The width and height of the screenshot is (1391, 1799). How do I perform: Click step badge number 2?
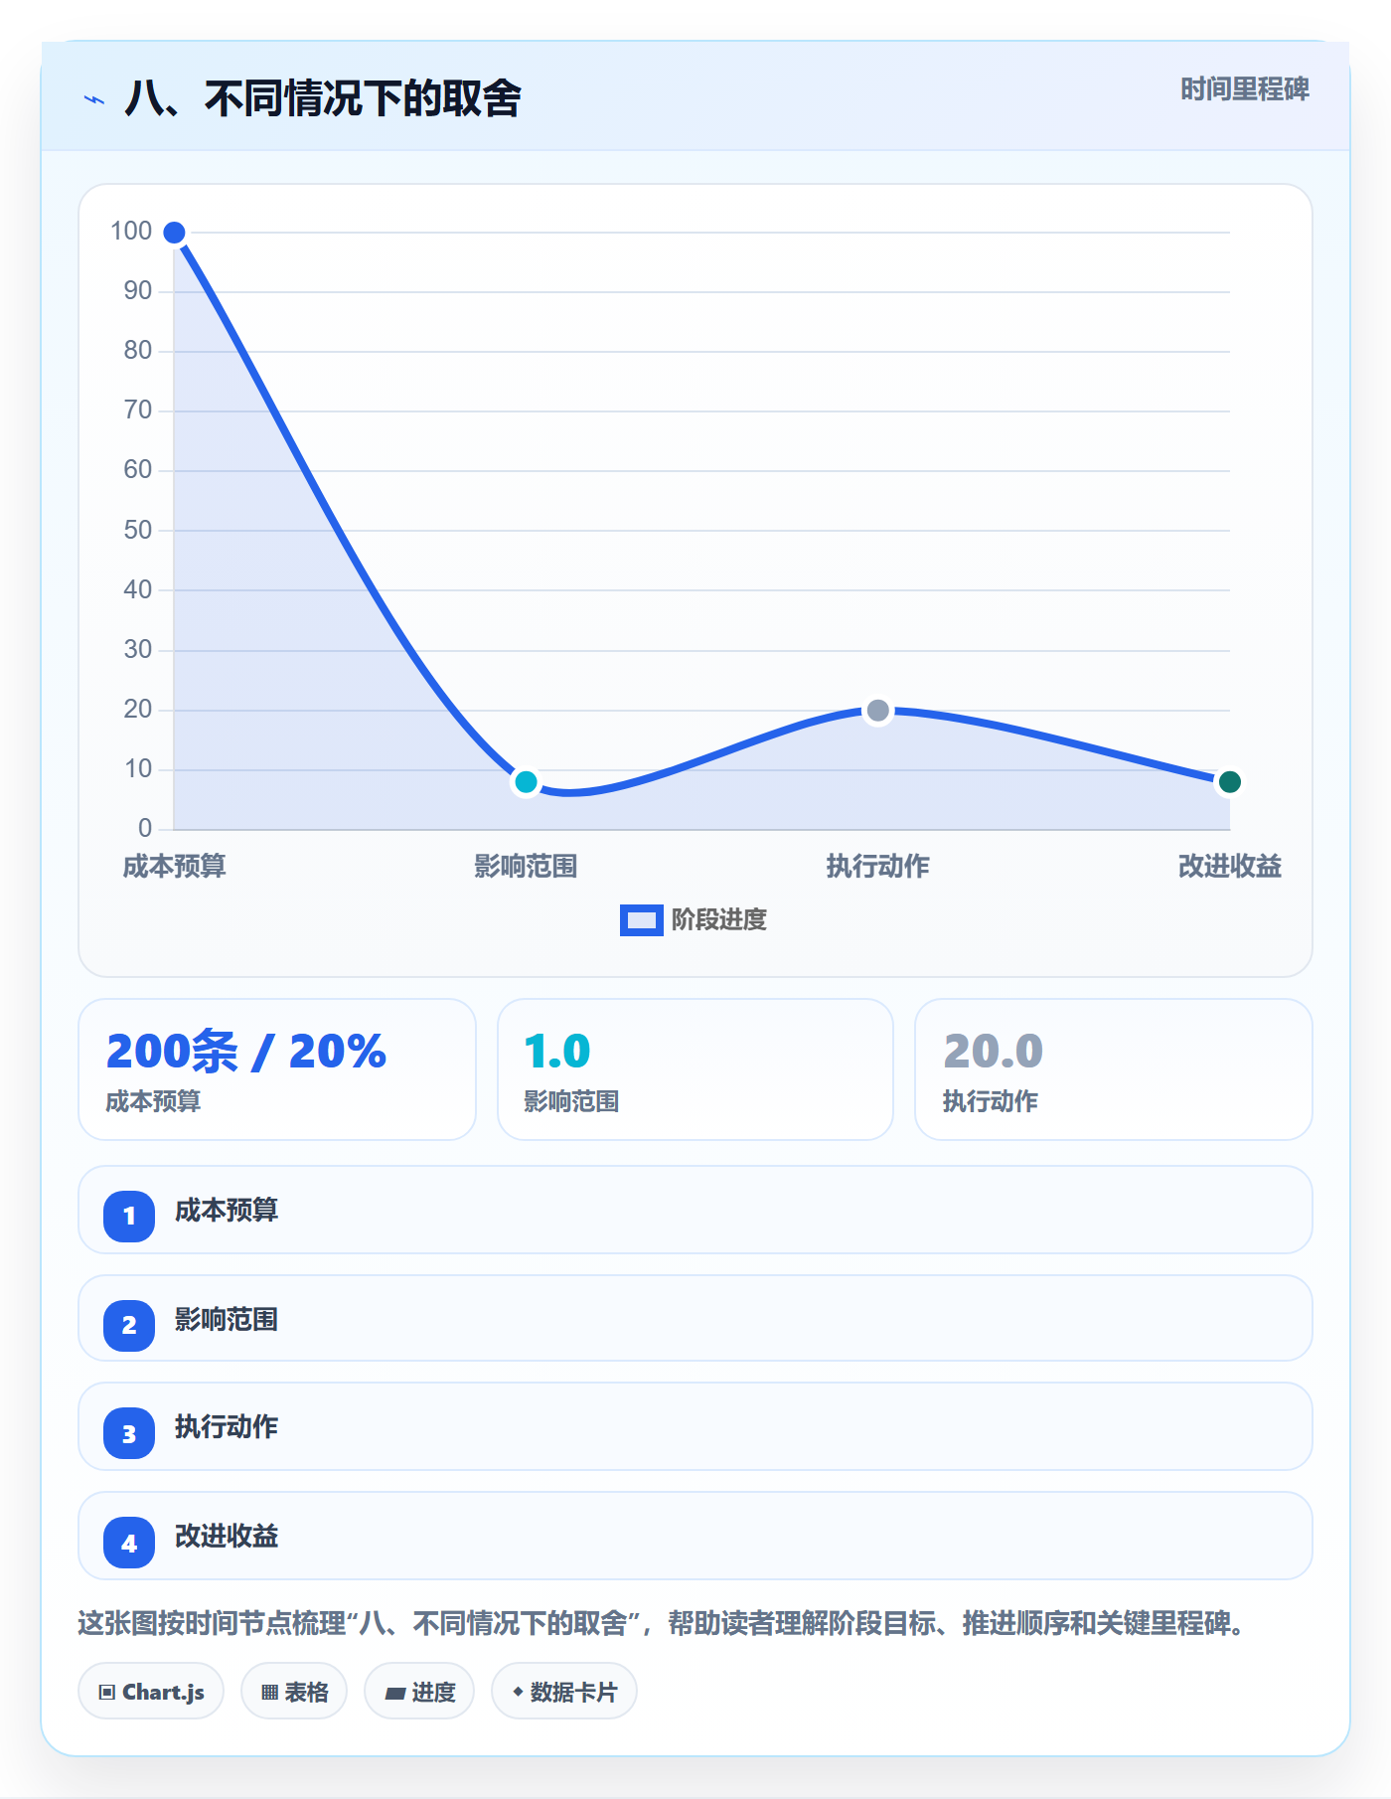pos(129,1325)
